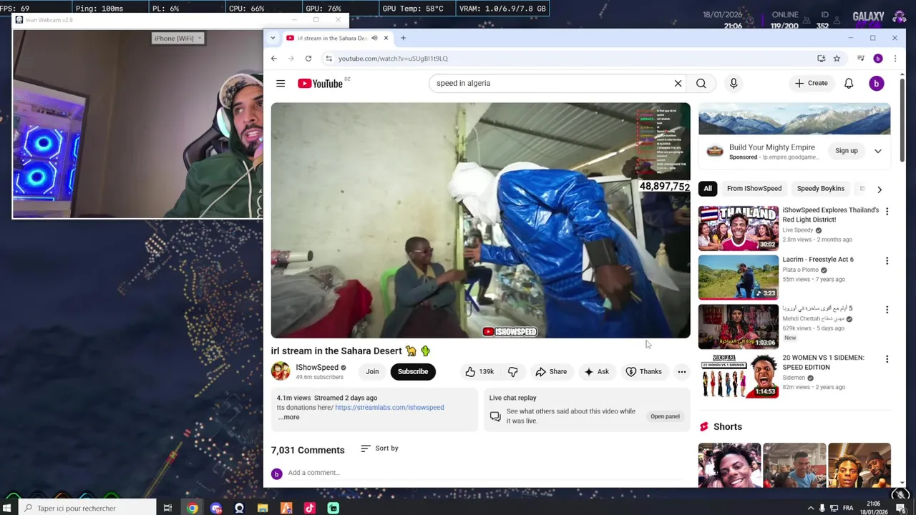Subscribe to IShowSpeed

coord(413,372)
